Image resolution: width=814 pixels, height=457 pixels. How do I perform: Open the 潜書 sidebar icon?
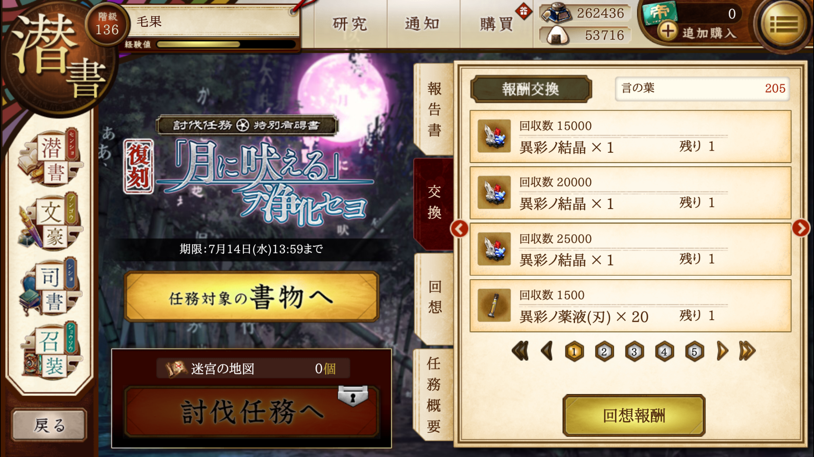pyautogui.click(x=50, y=158)
